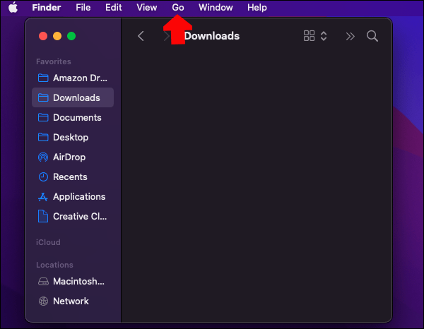Image resolution: width=424 pixels, height=329 pixels.
Task: Expand more toolbar items chevron
Action: (350, 36)
